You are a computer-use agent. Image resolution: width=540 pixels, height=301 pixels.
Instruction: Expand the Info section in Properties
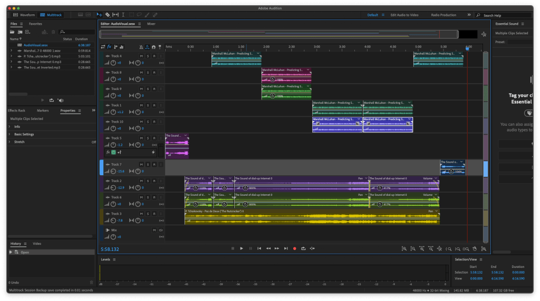pos(17,127)
